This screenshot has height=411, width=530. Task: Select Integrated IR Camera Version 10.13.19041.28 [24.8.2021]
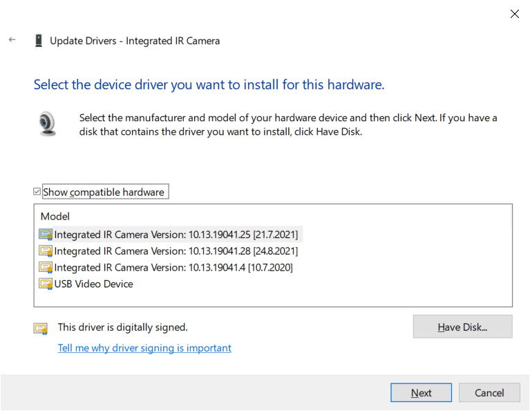[176, 251]
